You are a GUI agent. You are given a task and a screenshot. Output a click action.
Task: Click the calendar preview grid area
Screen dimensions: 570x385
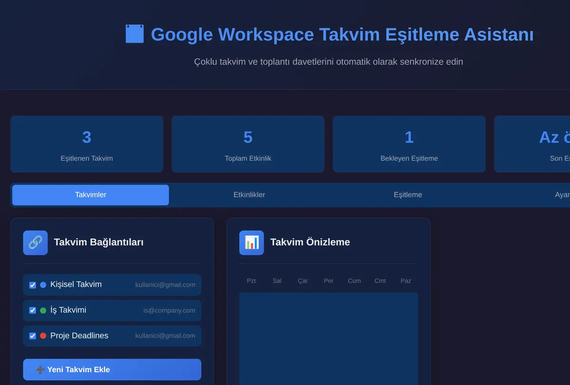click(329, 338)
